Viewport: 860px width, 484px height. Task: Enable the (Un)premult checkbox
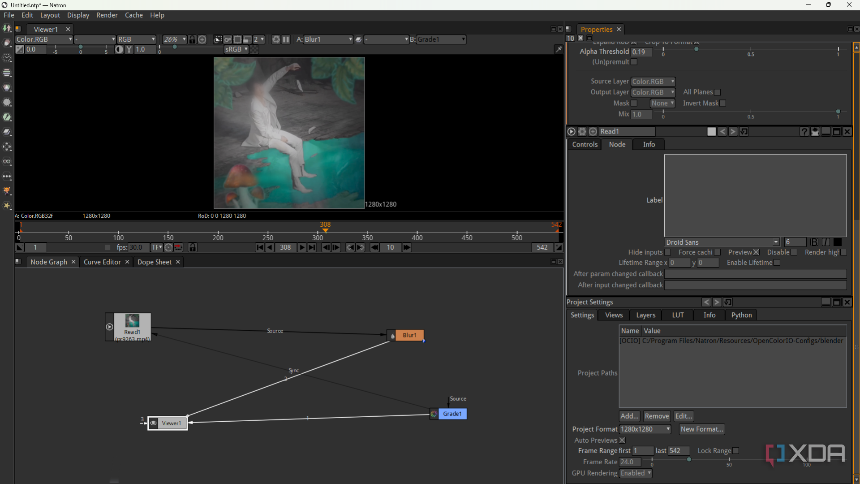(x=634, y=62)
